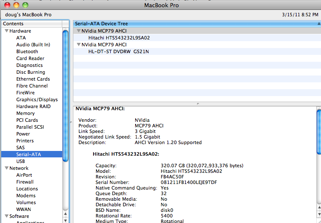Screen dimensions: 321x223
Task: Click the AHCI Version 1.20 Supported text
Action: [168, 142]
